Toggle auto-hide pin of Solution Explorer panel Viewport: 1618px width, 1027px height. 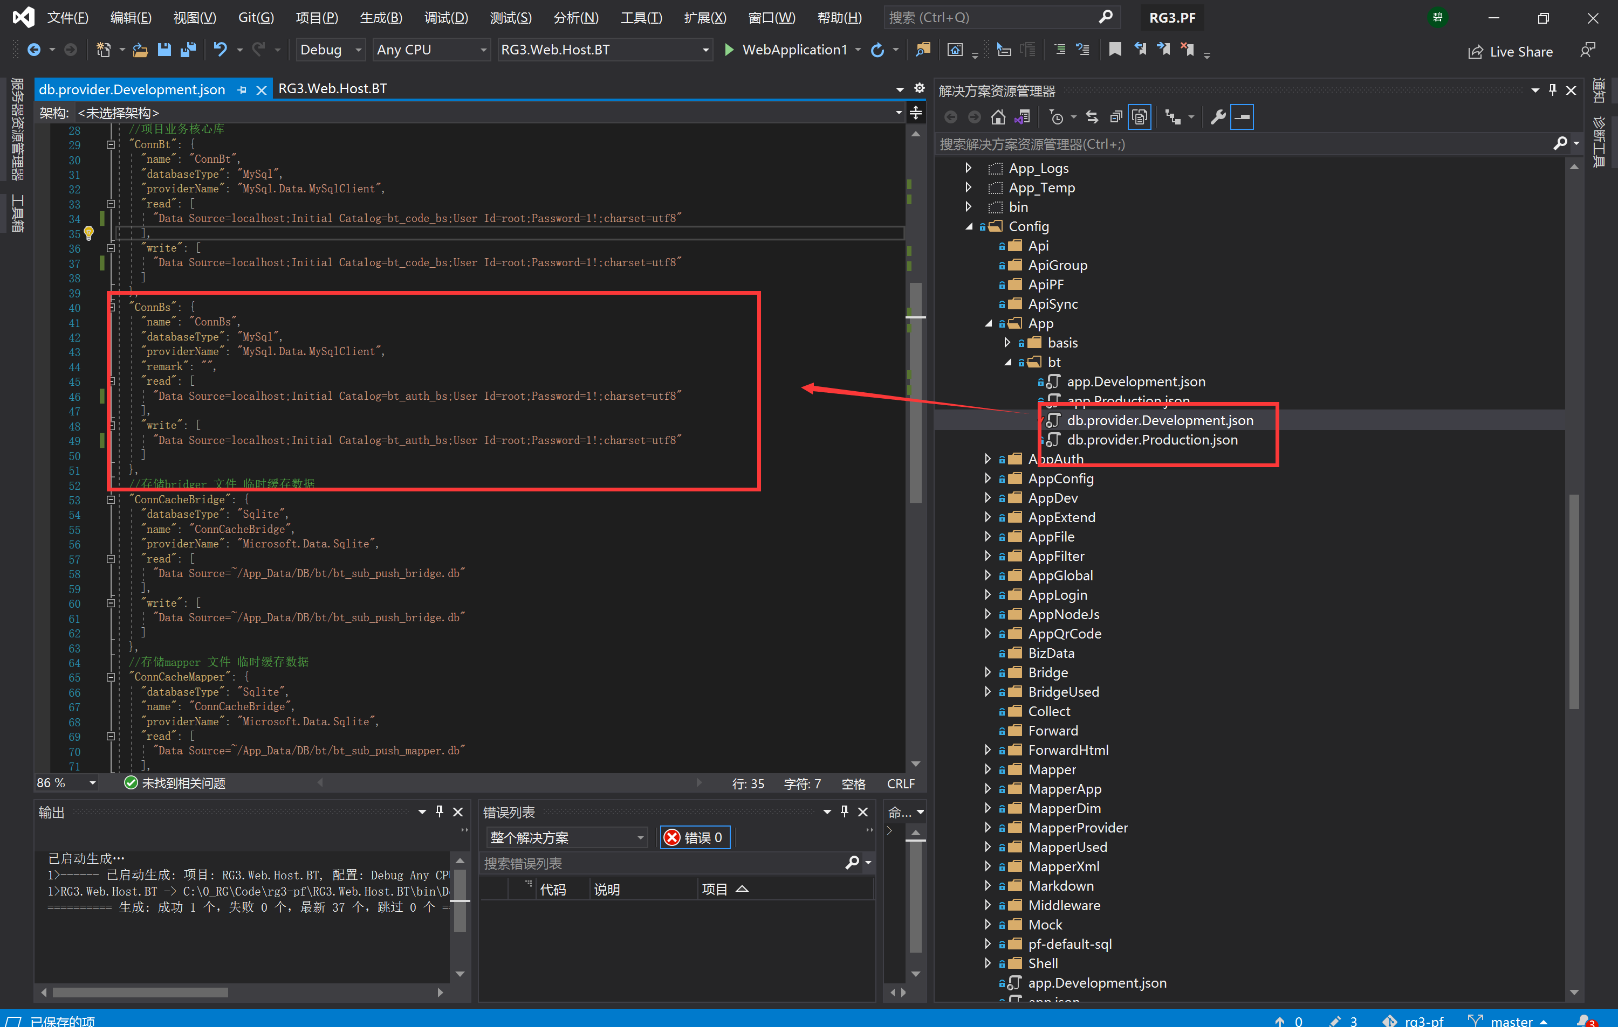[x=1553, y=90]
